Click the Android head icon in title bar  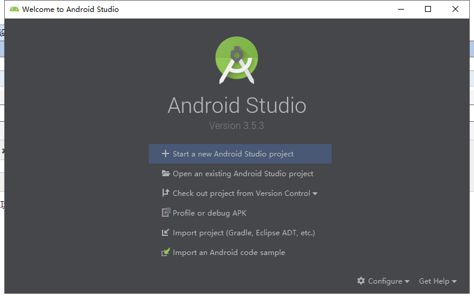14,9
